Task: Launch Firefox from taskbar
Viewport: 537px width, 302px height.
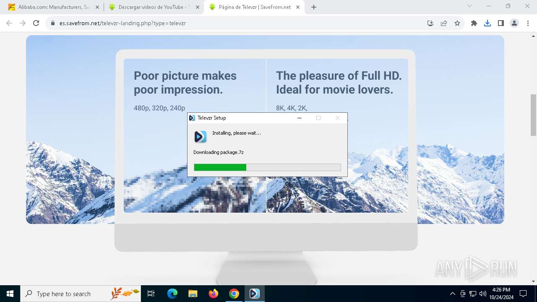Action: pyautogui.click(x=214, y=294)
